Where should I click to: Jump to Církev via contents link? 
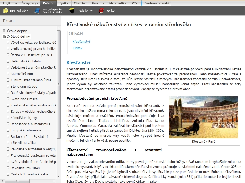[x=77, y=48]
